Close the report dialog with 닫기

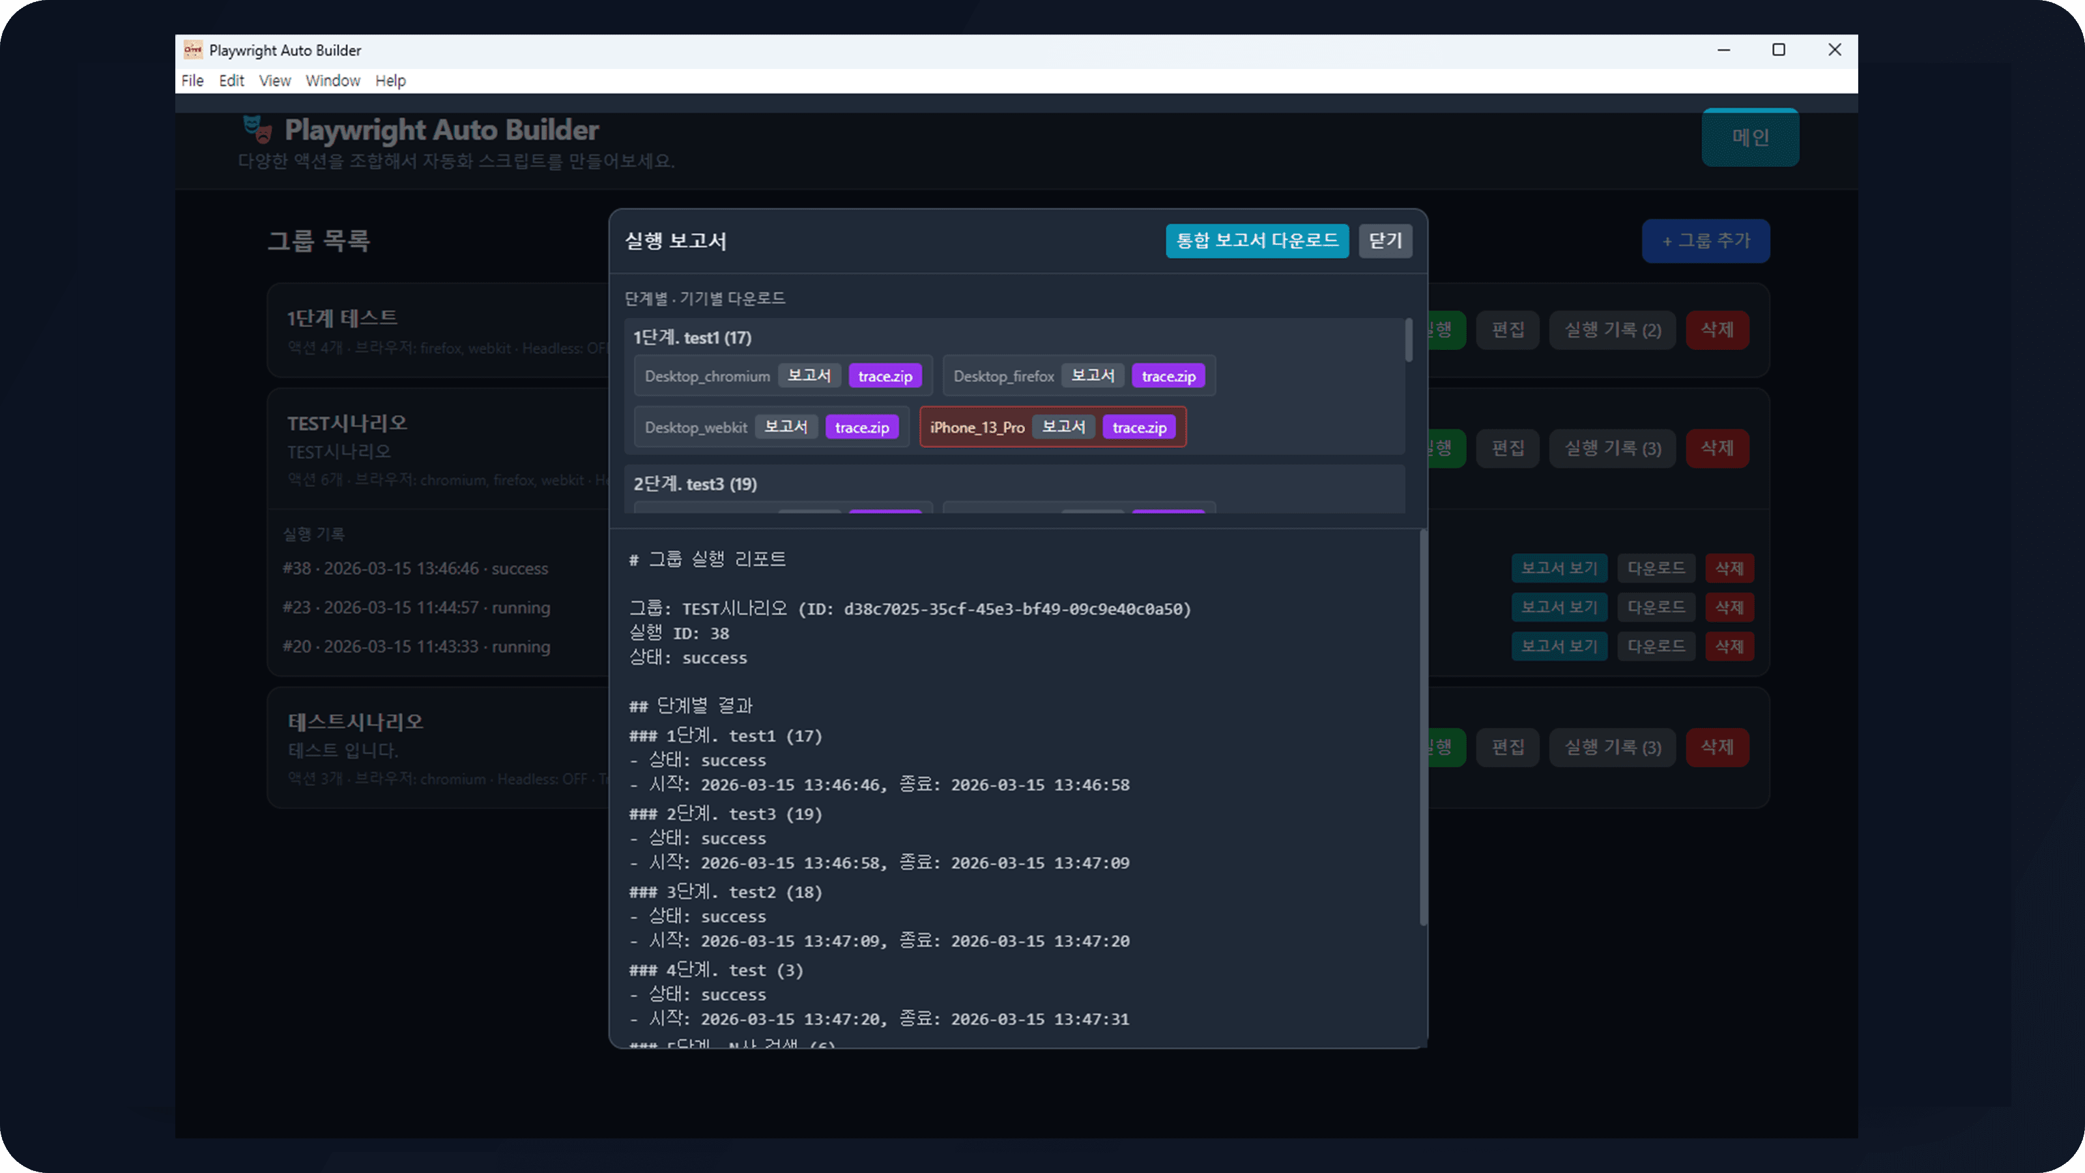pyautogui.click(x=1385, y=240)
